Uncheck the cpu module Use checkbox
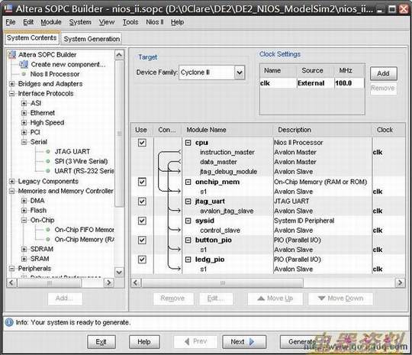The image size is (412, 355). point(142,143)
